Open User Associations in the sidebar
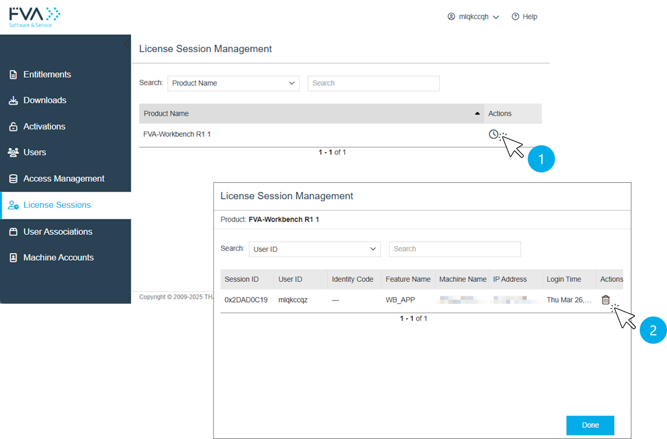The height and width of the screenshot is (439, 667). click(57, 232)
